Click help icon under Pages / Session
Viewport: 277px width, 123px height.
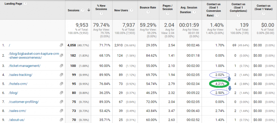click(x=168, y=13)
